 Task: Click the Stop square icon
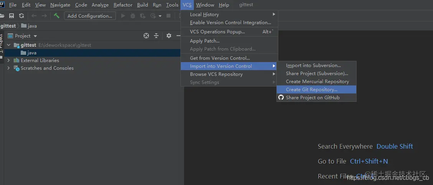coord(169,16)
